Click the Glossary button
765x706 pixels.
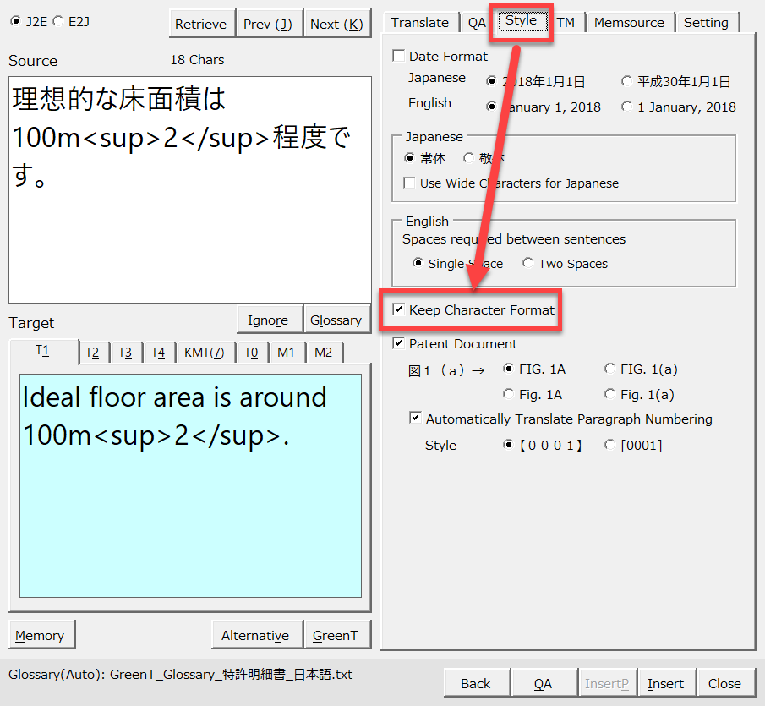tap(336, 320)
